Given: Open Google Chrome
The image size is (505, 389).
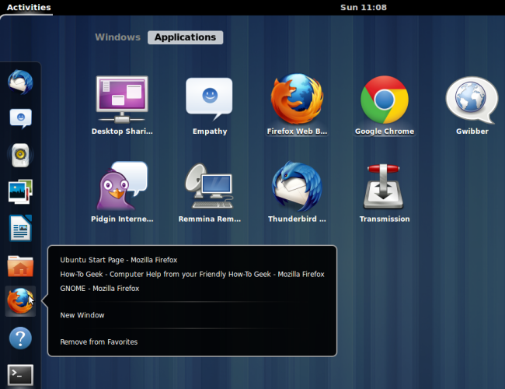Looking at the screenshot, I should pyautogui.click(x=385, y=105).
